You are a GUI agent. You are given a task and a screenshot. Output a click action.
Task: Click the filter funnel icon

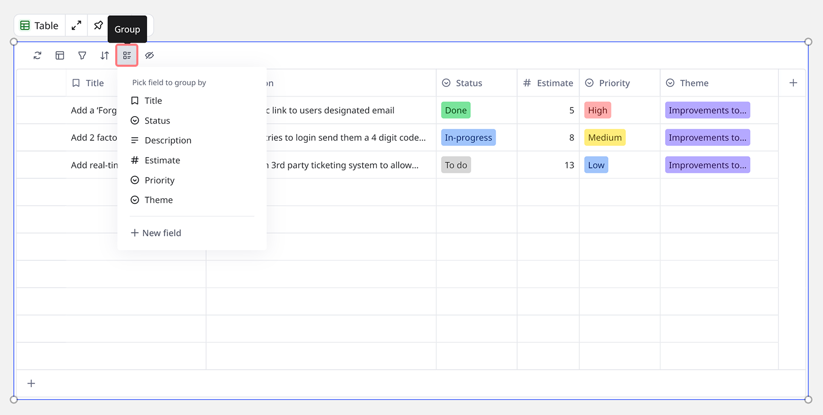click(x=82, y=55)
